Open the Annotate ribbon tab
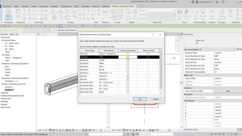Image resolution: width=242 pixels, height=136 pixels. click(43, 6)
